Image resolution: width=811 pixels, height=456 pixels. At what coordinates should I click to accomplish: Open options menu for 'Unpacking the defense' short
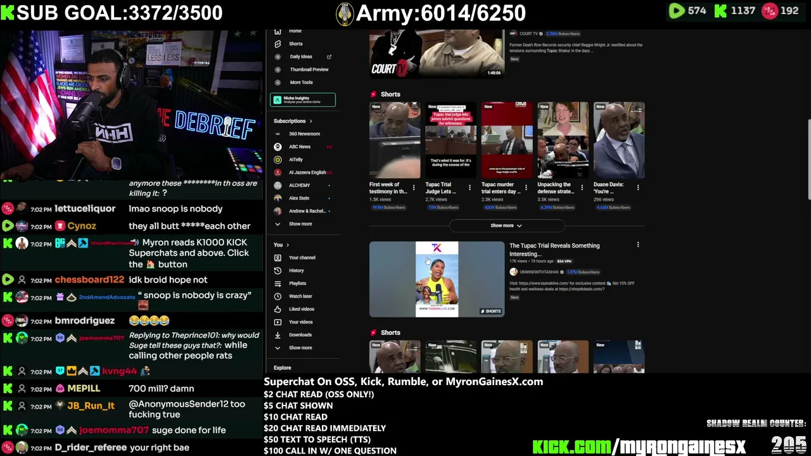click(582, 187)
